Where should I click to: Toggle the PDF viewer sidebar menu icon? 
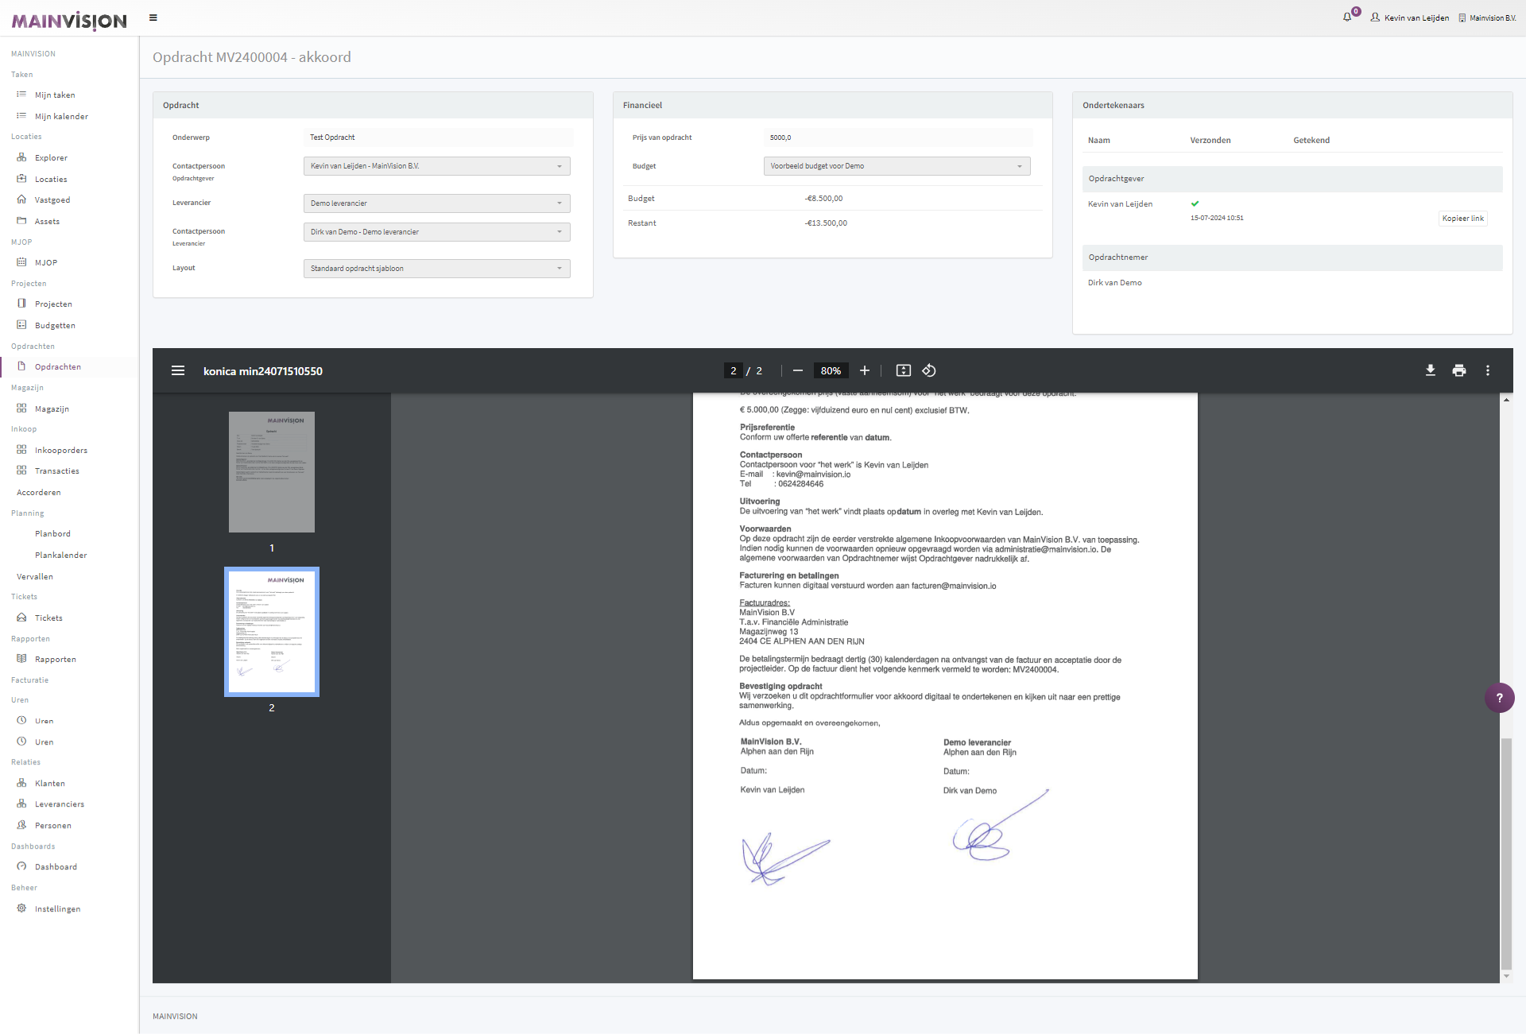pyautogui.click(x=178, y=371)
